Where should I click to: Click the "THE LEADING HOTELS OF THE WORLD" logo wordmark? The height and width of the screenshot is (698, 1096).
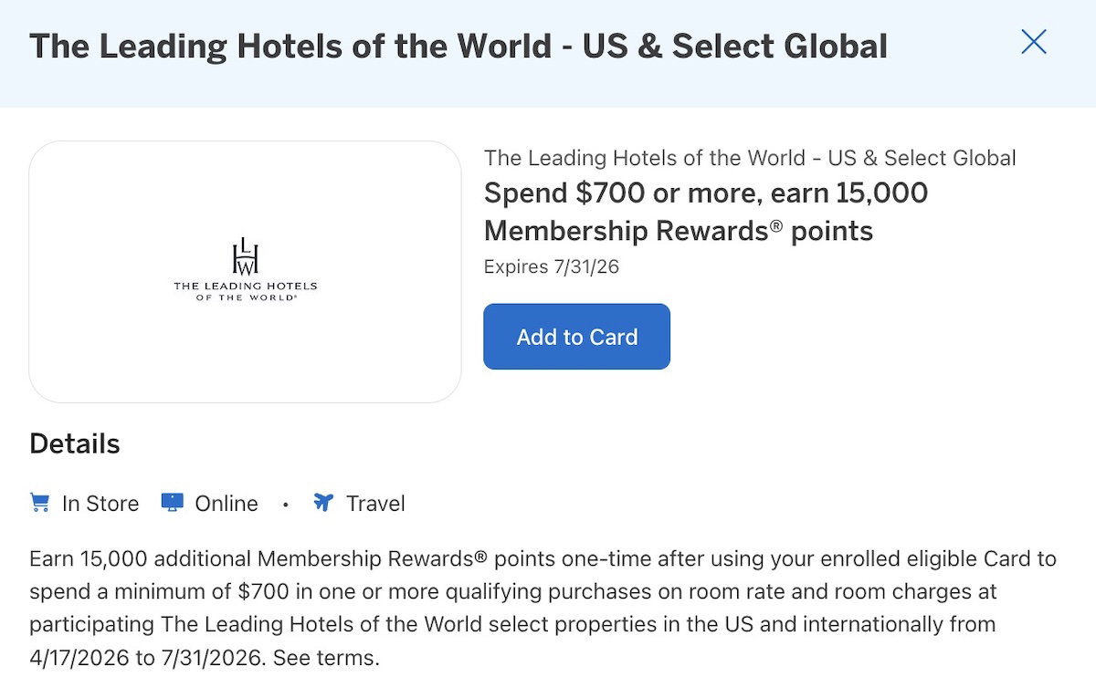pyautogui.click(x=245, y=291)
